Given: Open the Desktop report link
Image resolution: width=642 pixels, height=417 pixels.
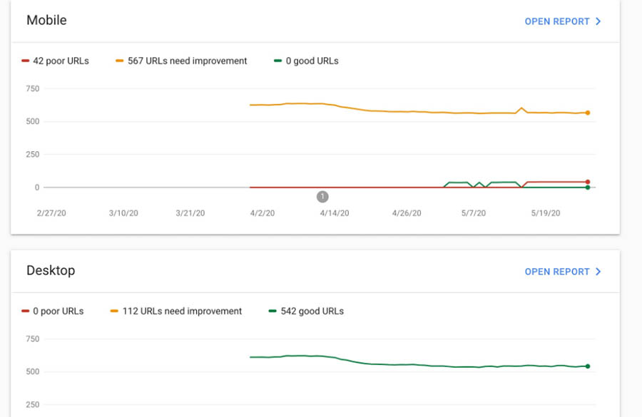Looking at the screenshot, I should click(556, 272).
